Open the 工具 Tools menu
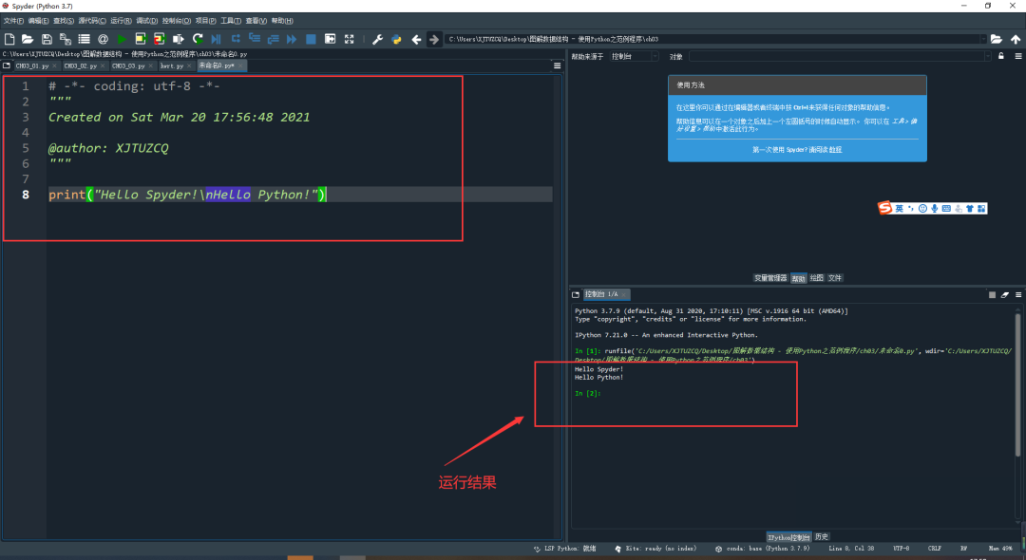This screenshot has height=560, width=1026. pos(230,21)
